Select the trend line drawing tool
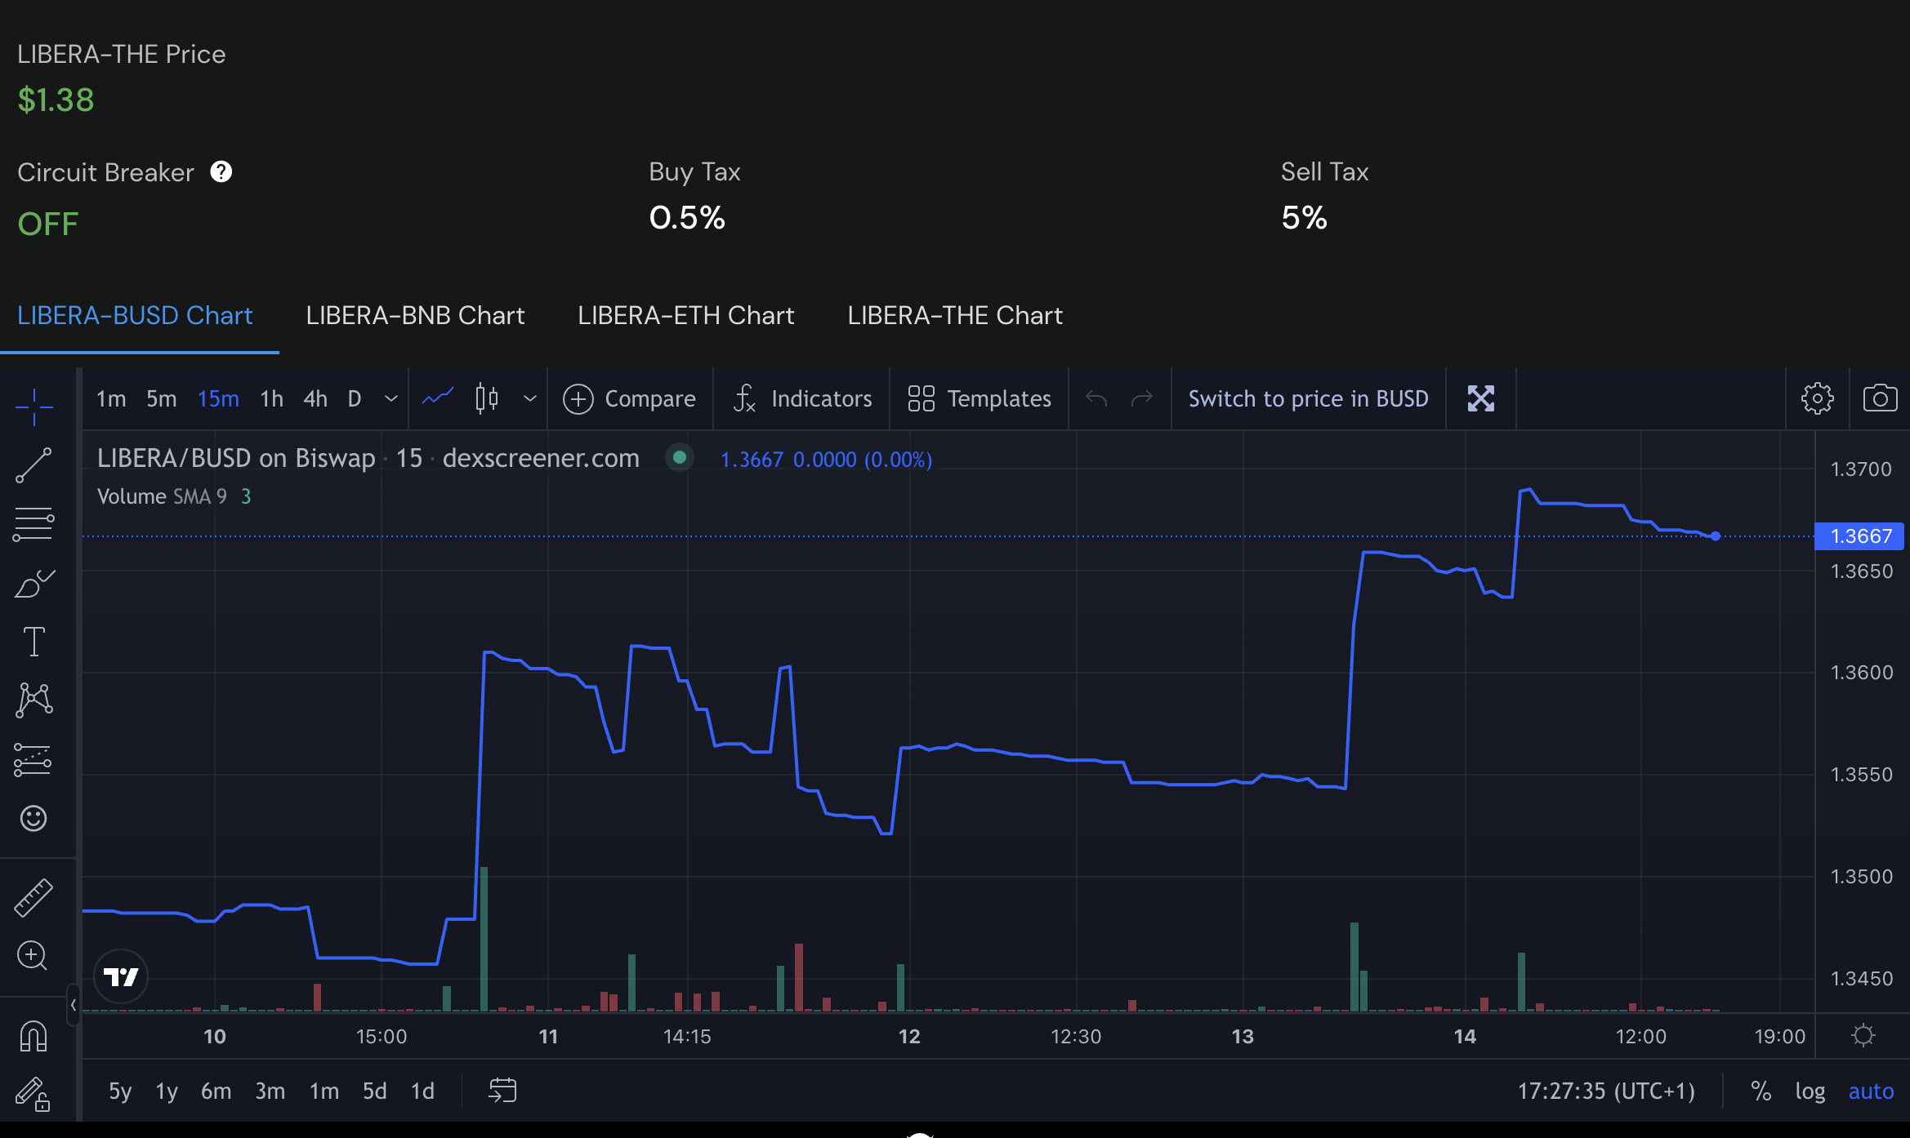Image resolution: width=1910 pixels, height=1138 pixels. (33, 465)
